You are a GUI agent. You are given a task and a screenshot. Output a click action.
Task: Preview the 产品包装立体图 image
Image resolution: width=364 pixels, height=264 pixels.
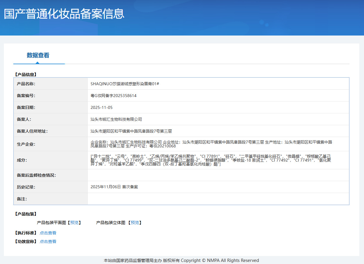pyautogui.click(x=135, y=223)
